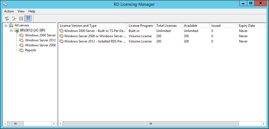
Task: Open the View menu
Action: (21, 11)
